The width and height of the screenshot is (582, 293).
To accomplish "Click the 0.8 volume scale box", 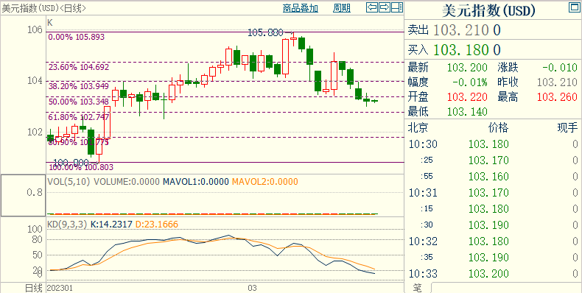I will pos(23,195).
